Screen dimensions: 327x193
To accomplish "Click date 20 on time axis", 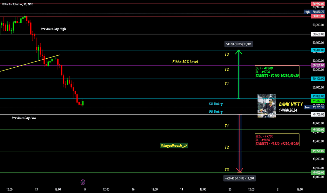I will click(x=230, y=189).
